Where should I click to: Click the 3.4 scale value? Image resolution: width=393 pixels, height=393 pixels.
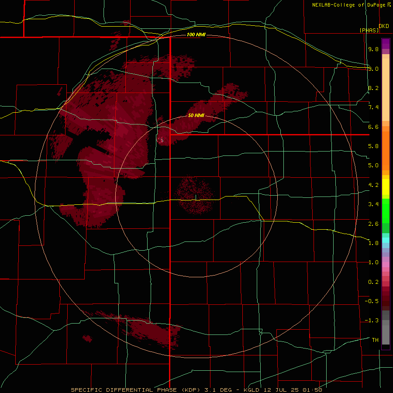click(373, 204)
